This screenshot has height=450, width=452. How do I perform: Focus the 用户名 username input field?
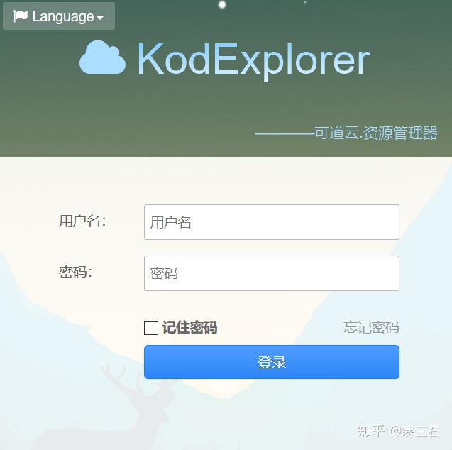coord(272,222)
